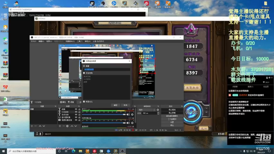
Task: Toggle the lock on the 显示器采集 source
Action: point(79,117)
